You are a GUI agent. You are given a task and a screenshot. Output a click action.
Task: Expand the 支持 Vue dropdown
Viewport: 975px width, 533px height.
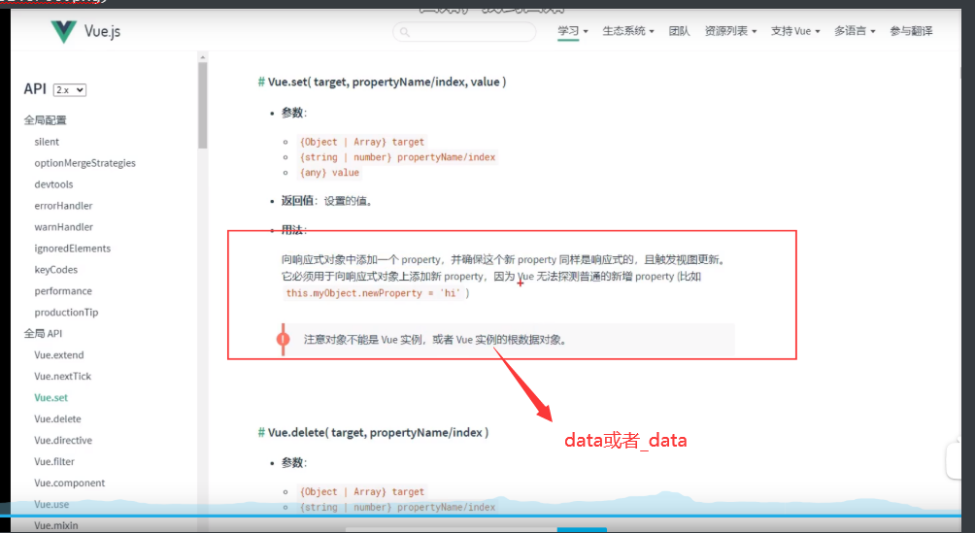[795, 31]
